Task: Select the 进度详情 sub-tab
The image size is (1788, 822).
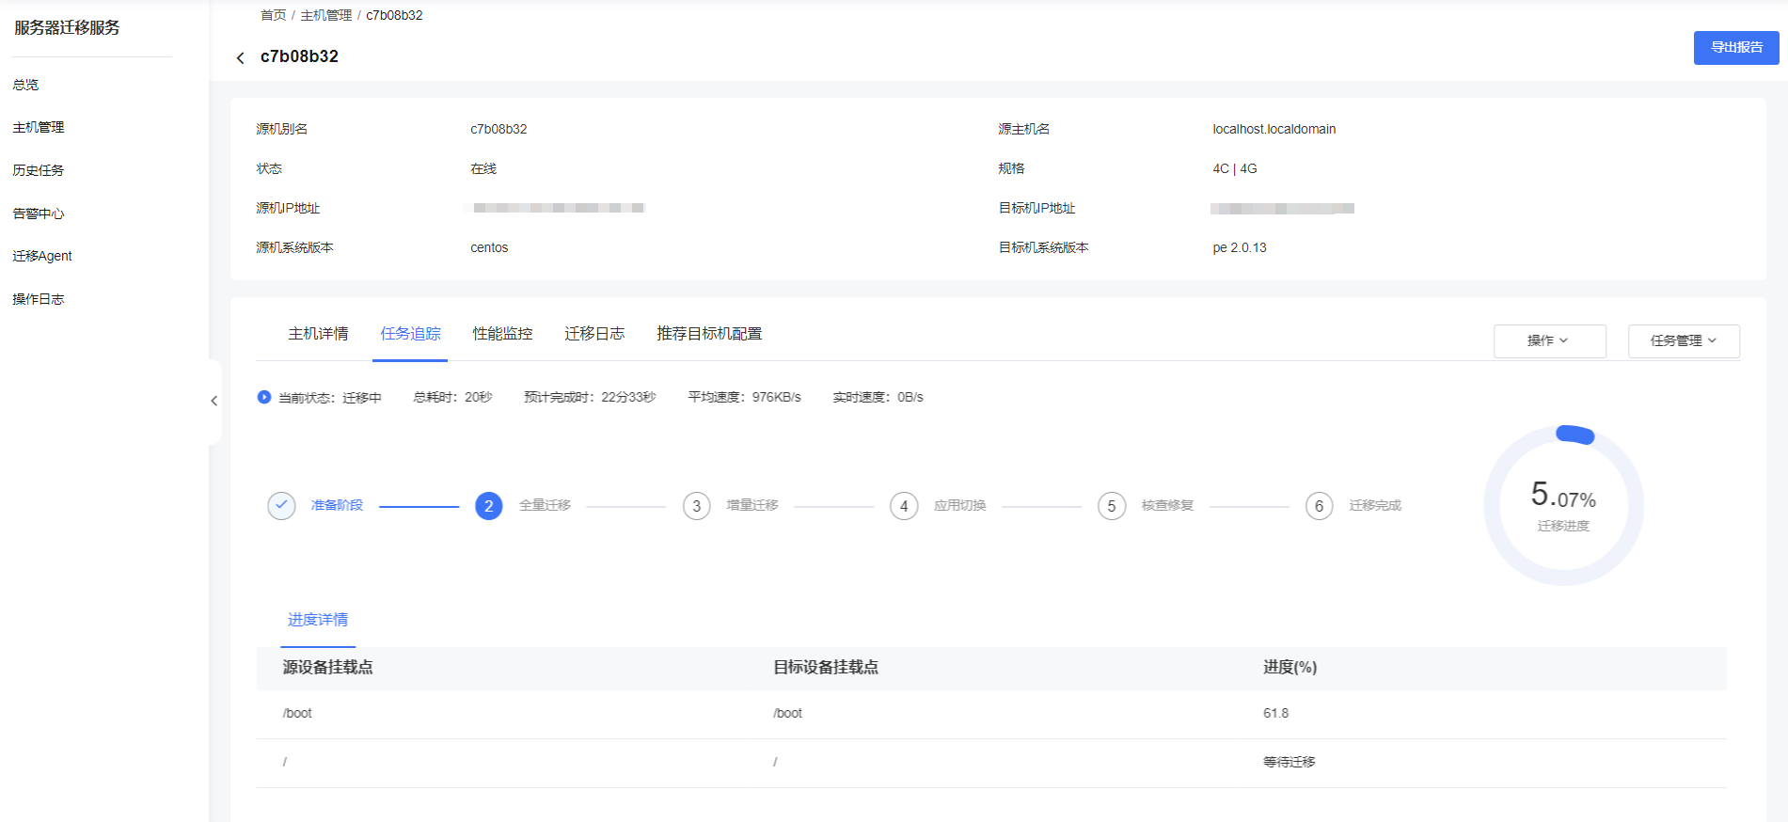Action: (318, 620)
